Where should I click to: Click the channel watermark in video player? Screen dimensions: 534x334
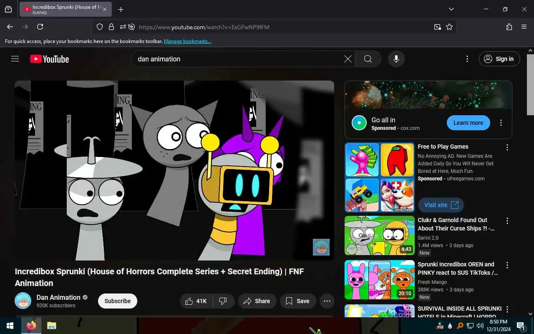321,247
